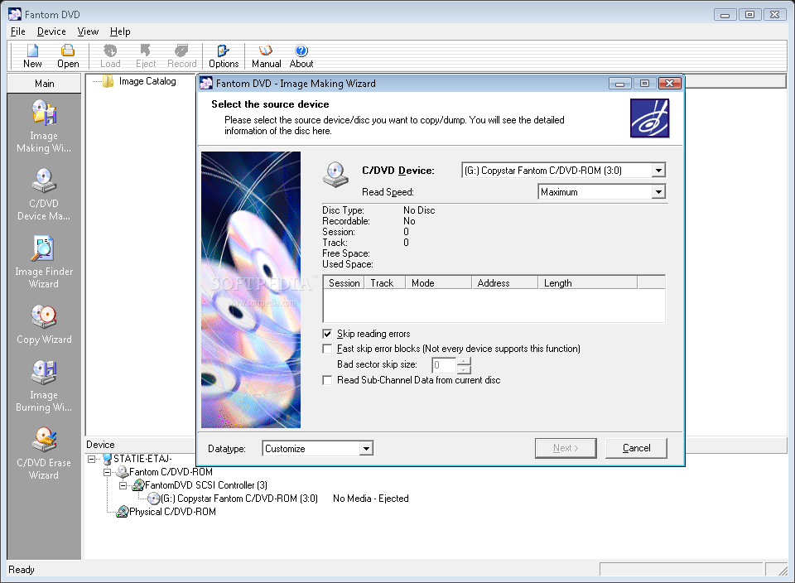
Task: Click the New toolbar icon
Action: 32,51
